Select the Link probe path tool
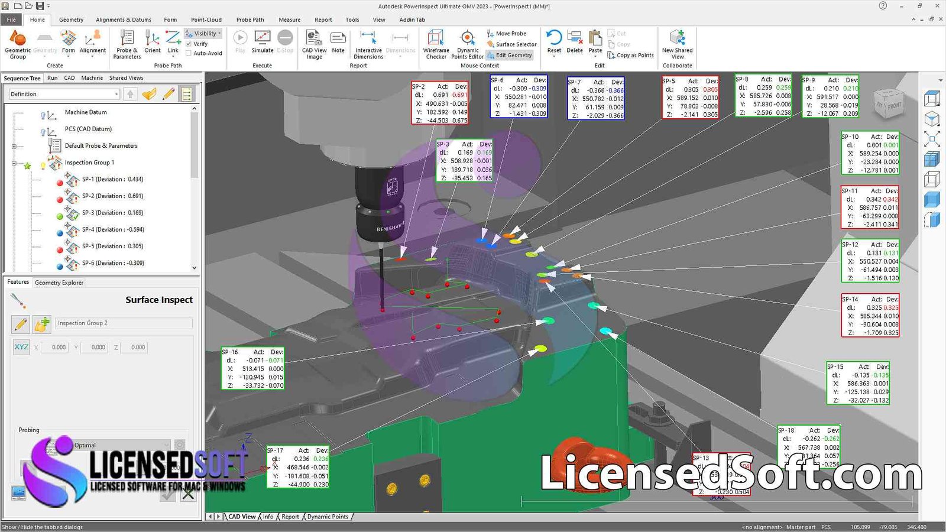The image size is (946, 532). [173, 43]
